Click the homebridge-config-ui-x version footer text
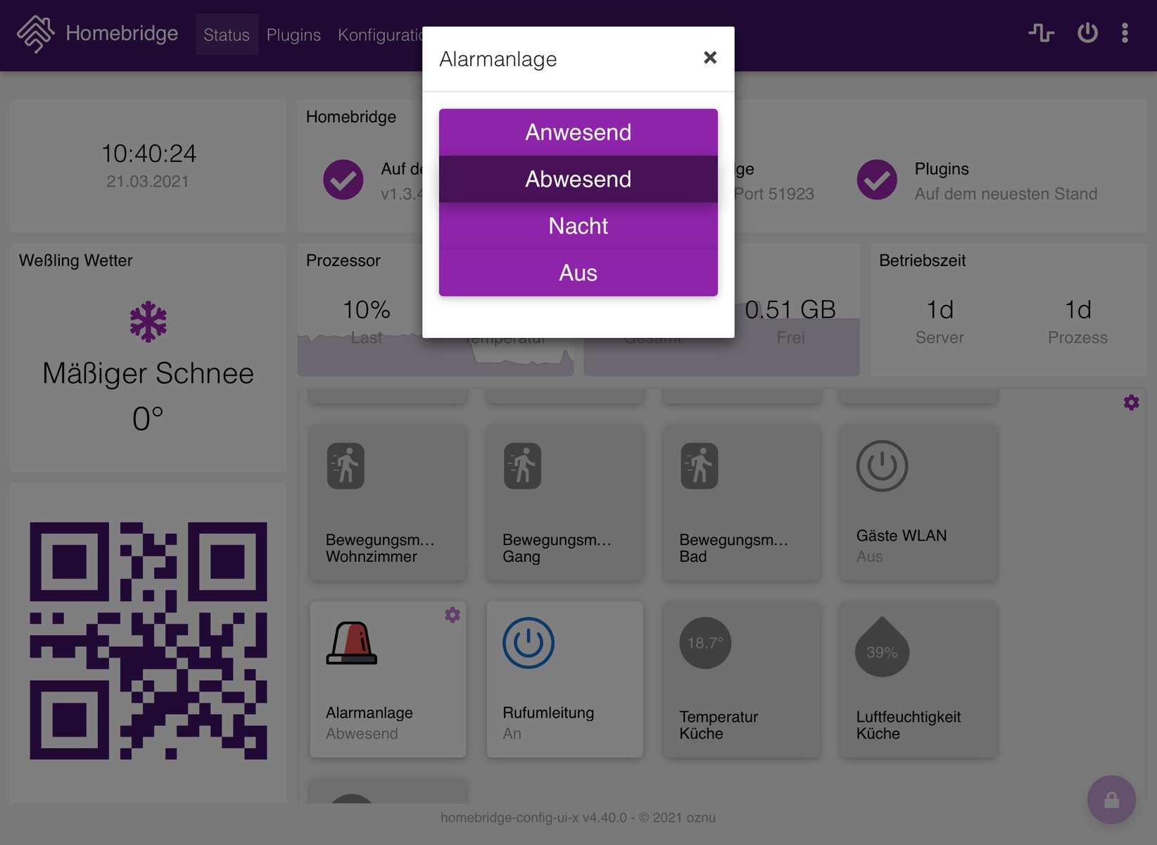 (x=578, y=818)
